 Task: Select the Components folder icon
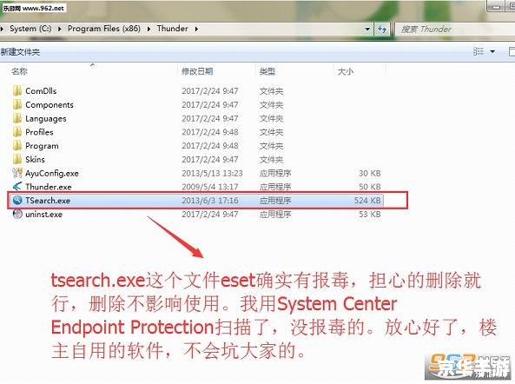(x=17, y=104)
